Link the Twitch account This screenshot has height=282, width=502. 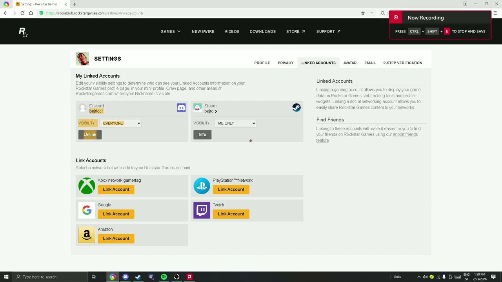point(231,214)
